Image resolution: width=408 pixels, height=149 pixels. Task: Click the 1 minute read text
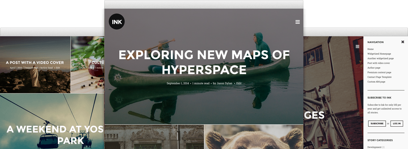click(x=201, y=83)
